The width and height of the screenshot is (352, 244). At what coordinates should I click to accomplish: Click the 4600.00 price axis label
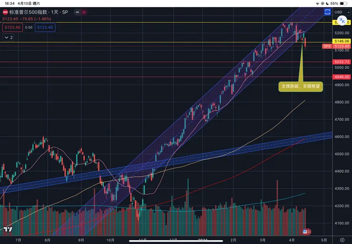coord(342,136)
